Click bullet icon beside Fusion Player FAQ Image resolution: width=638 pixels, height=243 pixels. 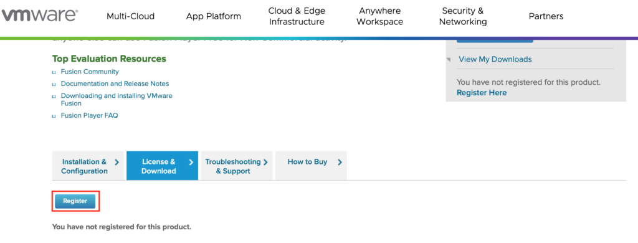(x=54, y=116)
